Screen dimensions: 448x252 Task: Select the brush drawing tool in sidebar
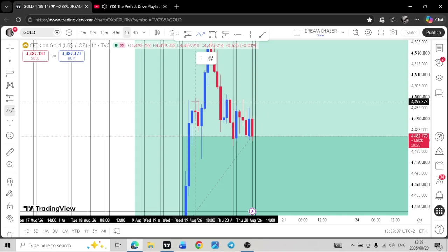pos(10,111)
